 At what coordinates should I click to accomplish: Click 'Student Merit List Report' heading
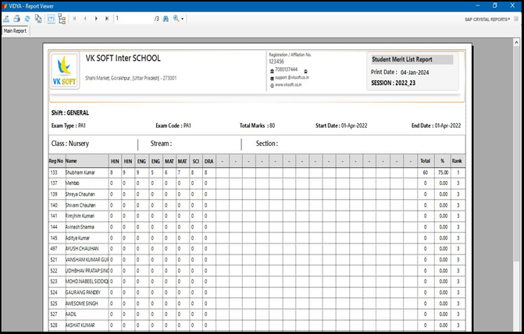tap(402, 59)
